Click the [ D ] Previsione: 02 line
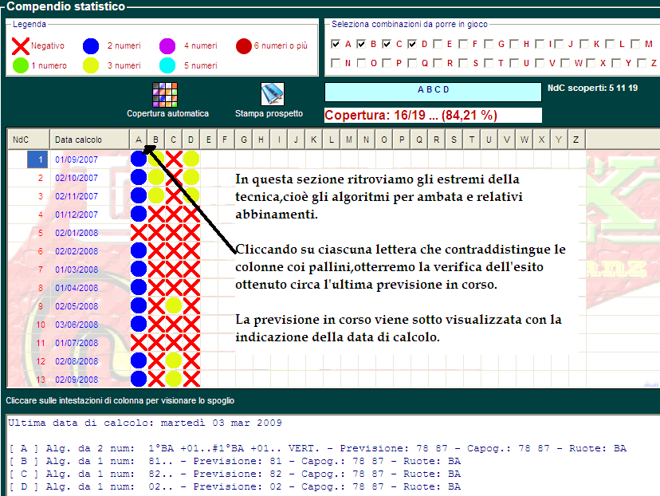This screenshot has height=496, width=660. pos(235,486)
